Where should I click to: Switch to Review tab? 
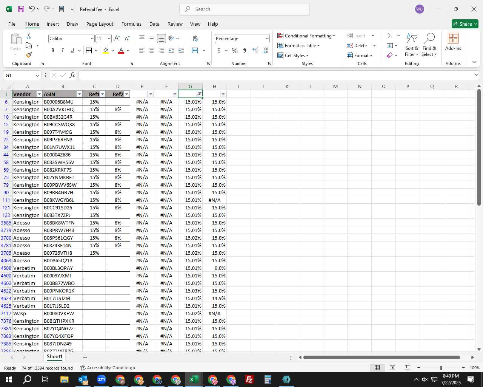click(175, 24)
